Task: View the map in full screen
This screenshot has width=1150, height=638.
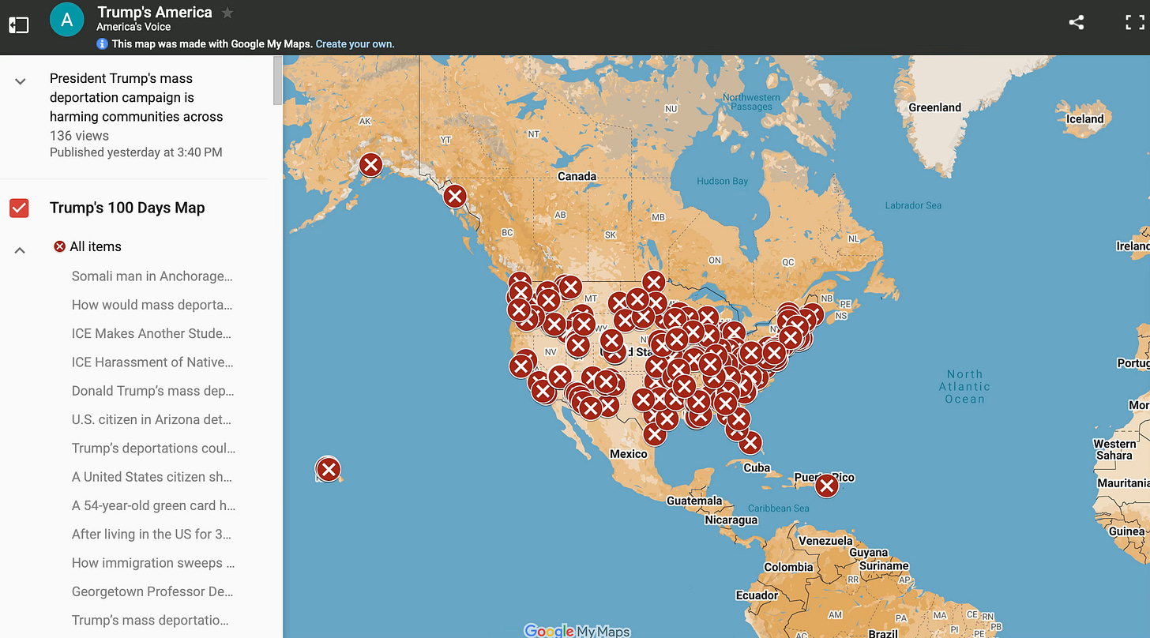Action: tap(1134, 22)
